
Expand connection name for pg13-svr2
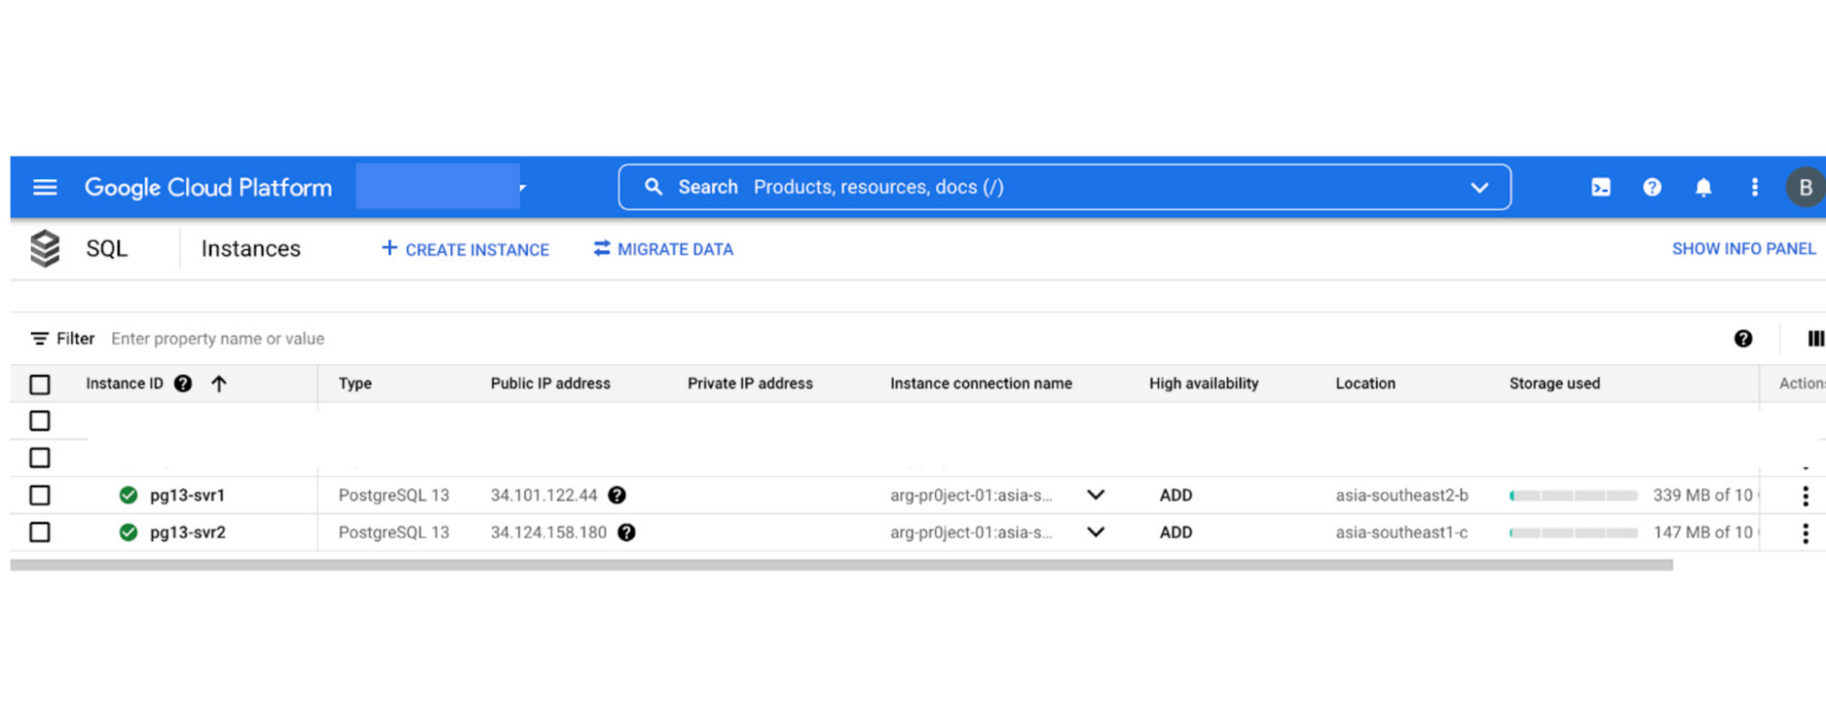(1096, 532)
